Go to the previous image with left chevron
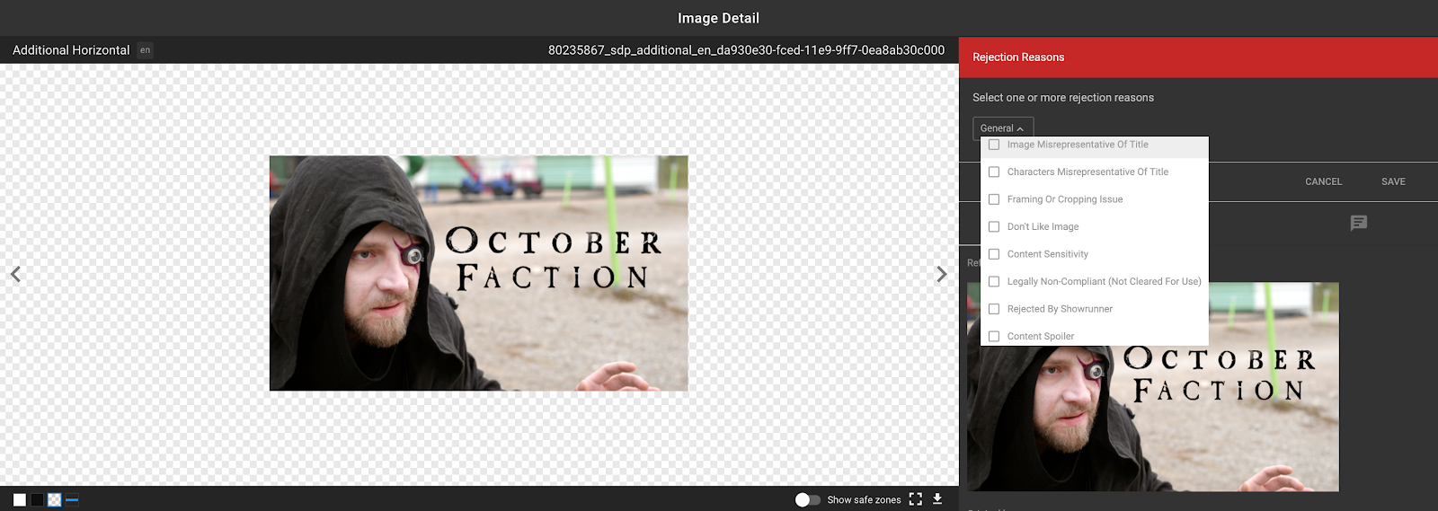The height and width of the screenshot is (511, 1438). coord(15,274)
